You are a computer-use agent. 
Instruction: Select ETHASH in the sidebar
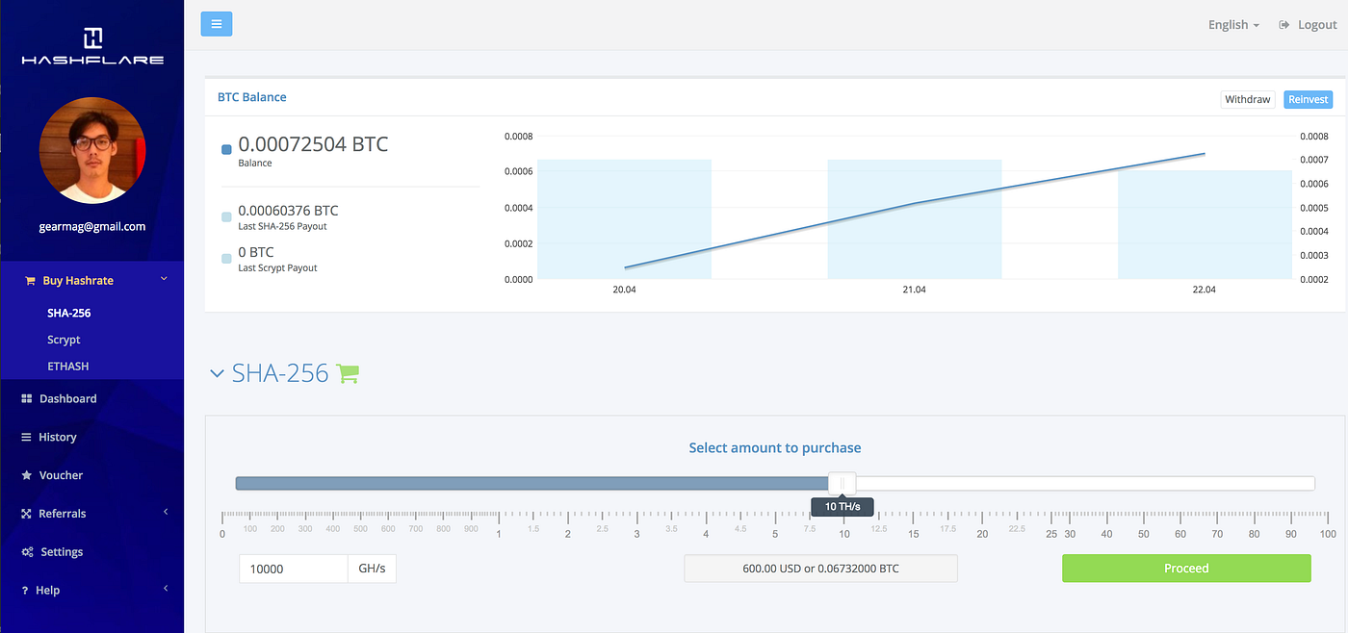coord(68,367)
